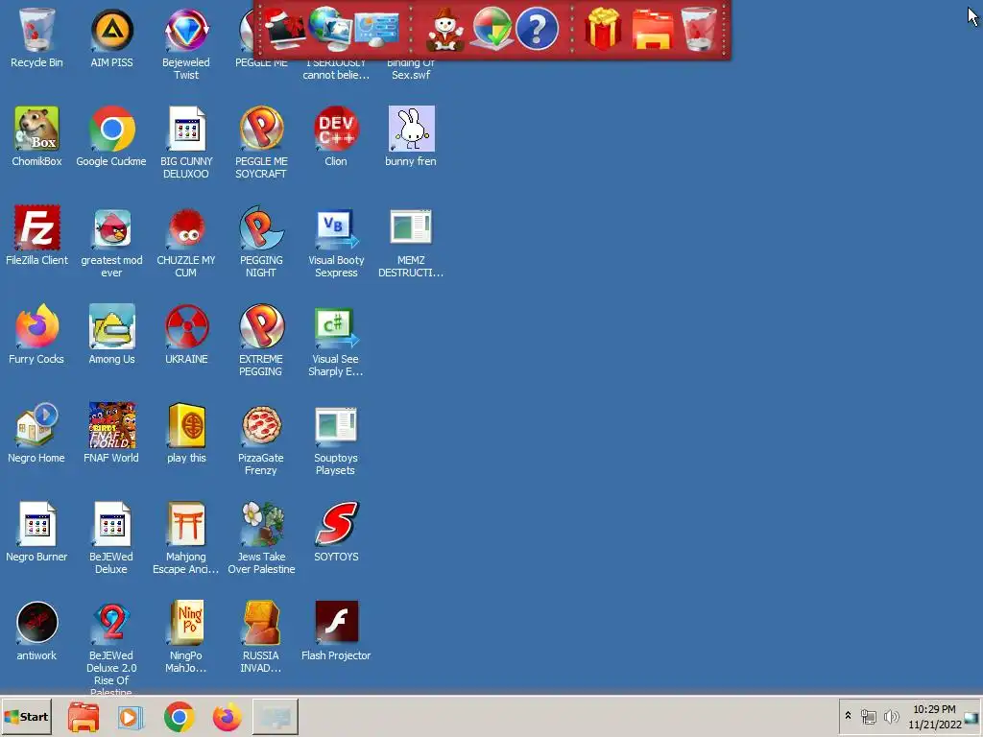Open the Start menu
The width and height of the screenshot is (983, 737).
pyautogui.click(x=26, y=717)
